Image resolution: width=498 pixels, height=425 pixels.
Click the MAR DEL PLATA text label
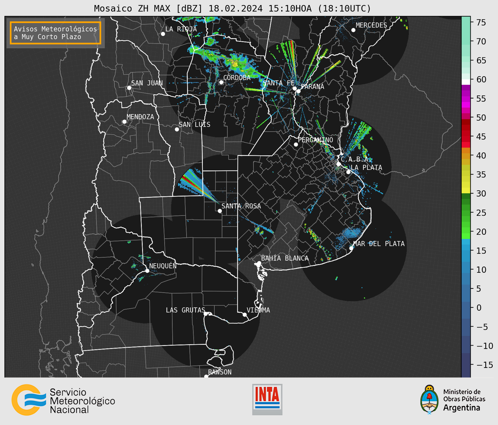click(379, 244)
